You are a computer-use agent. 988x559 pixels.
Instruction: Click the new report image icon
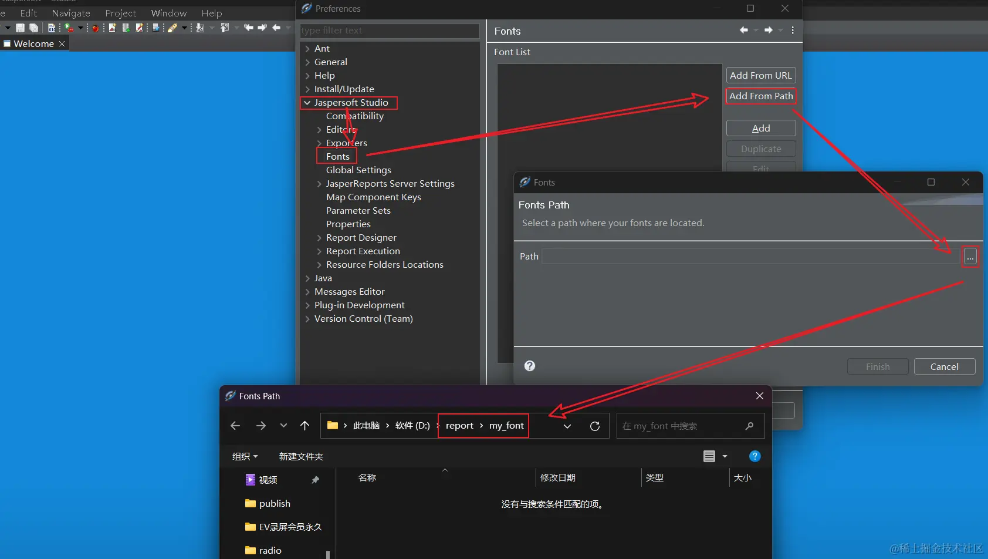point(113,28)
